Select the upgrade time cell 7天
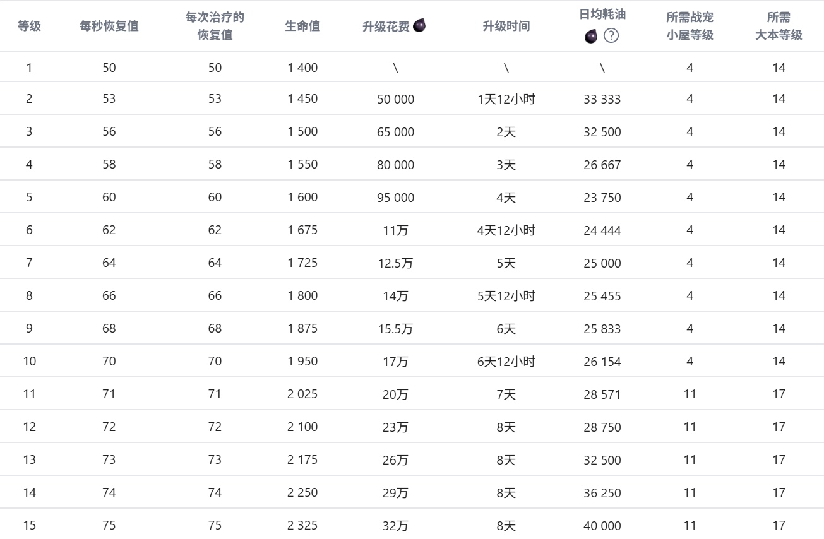The height and width of the screenshot is (539, 824). [x=506, y=394]
